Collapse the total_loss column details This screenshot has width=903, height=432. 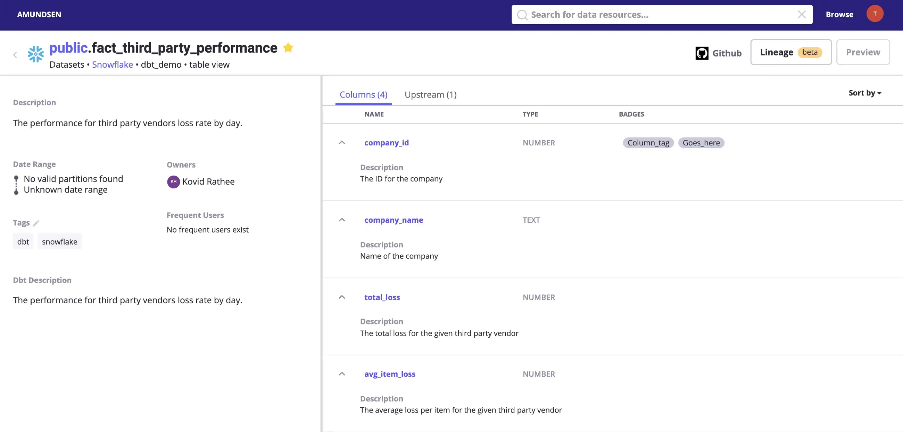342,297
